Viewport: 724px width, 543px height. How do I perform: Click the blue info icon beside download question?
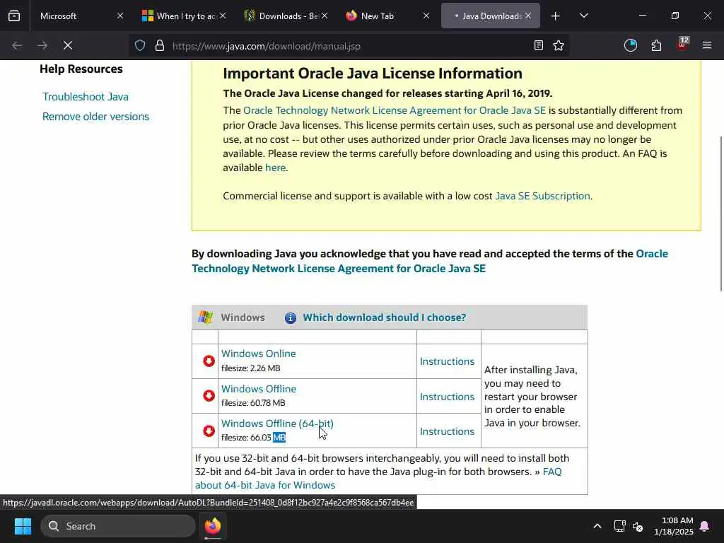click(290, 317)
